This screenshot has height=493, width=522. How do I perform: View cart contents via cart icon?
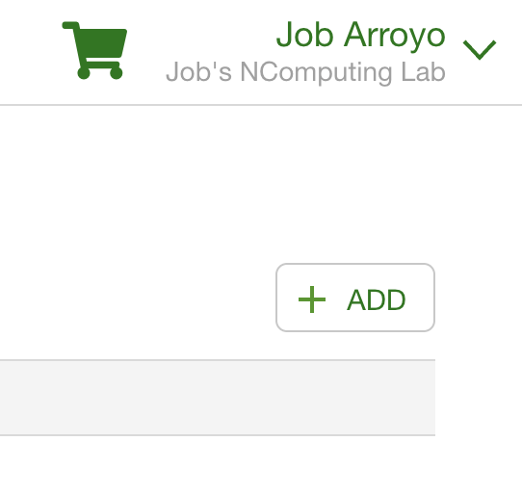click(94, 51)
